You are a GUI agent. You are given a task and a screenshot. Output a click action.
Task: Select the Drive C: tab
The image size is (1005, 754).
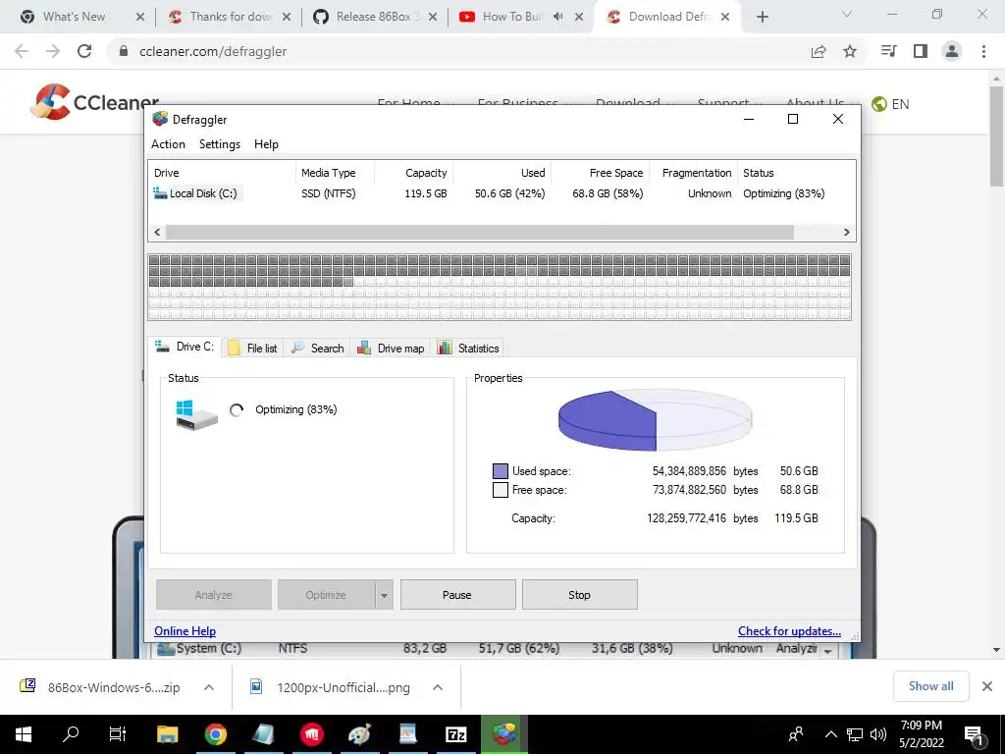[185, 347]
